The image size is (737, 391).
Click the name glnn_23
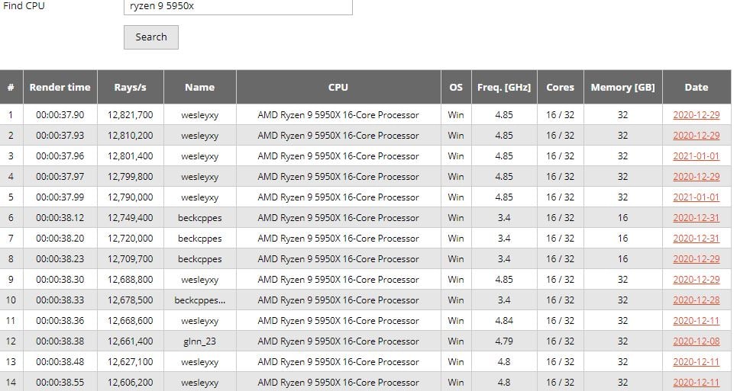click(200, 341)
